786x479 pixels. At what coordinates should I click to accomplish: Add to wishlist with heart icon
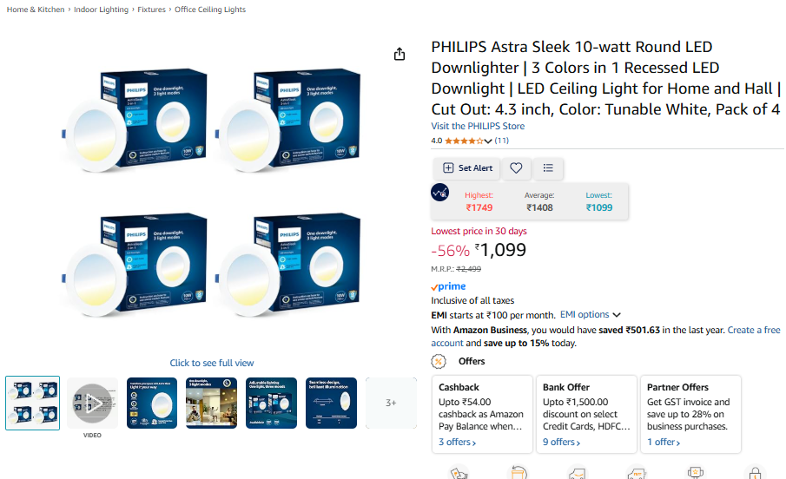(x=516, y=167)
